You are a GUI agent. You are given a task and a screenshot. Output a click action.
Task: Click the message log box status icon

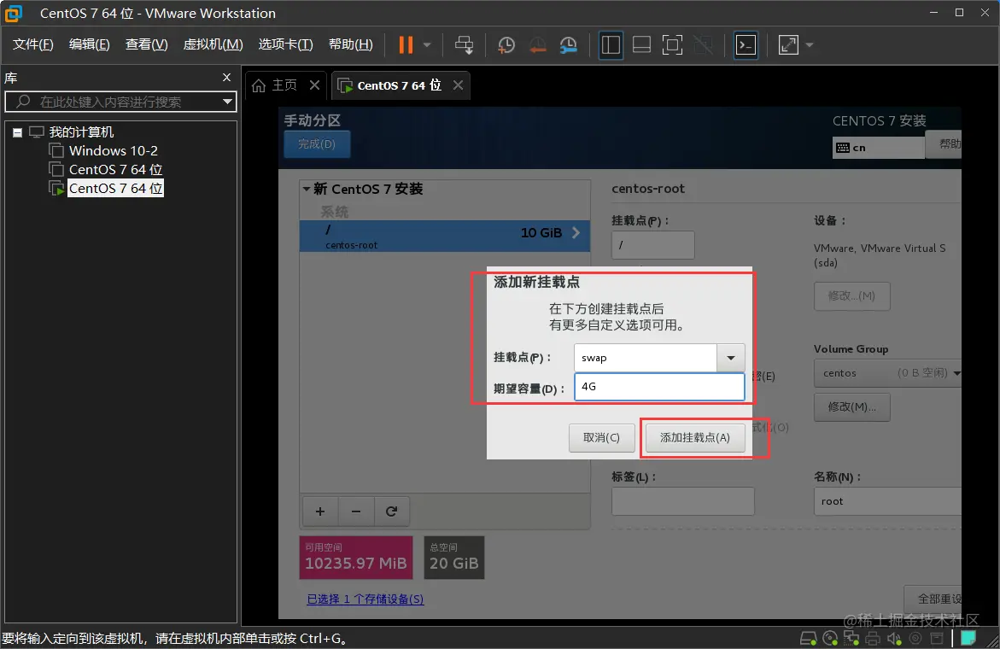coord(937,638)
